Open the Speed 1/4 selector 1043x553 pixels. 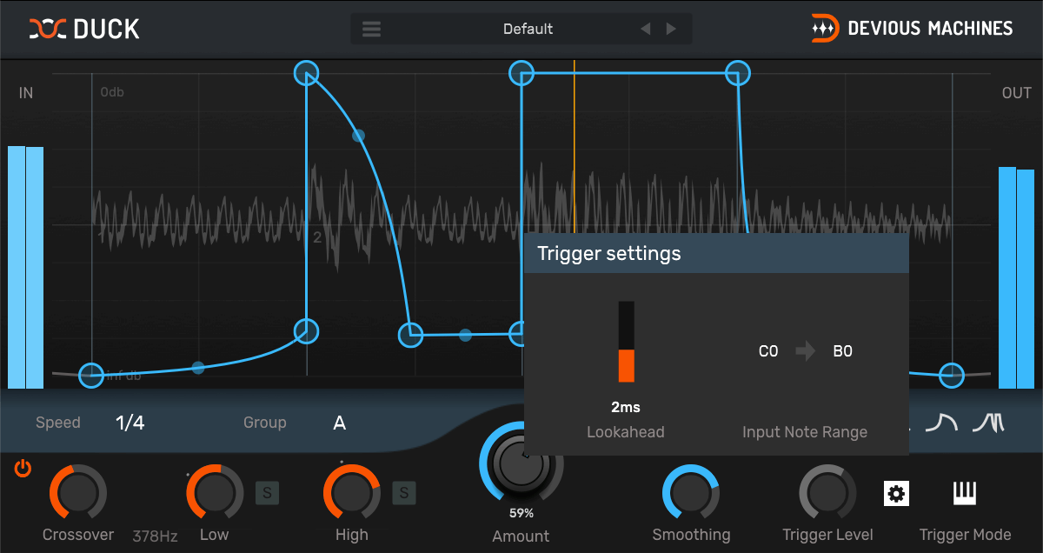(x=129, y=423)
